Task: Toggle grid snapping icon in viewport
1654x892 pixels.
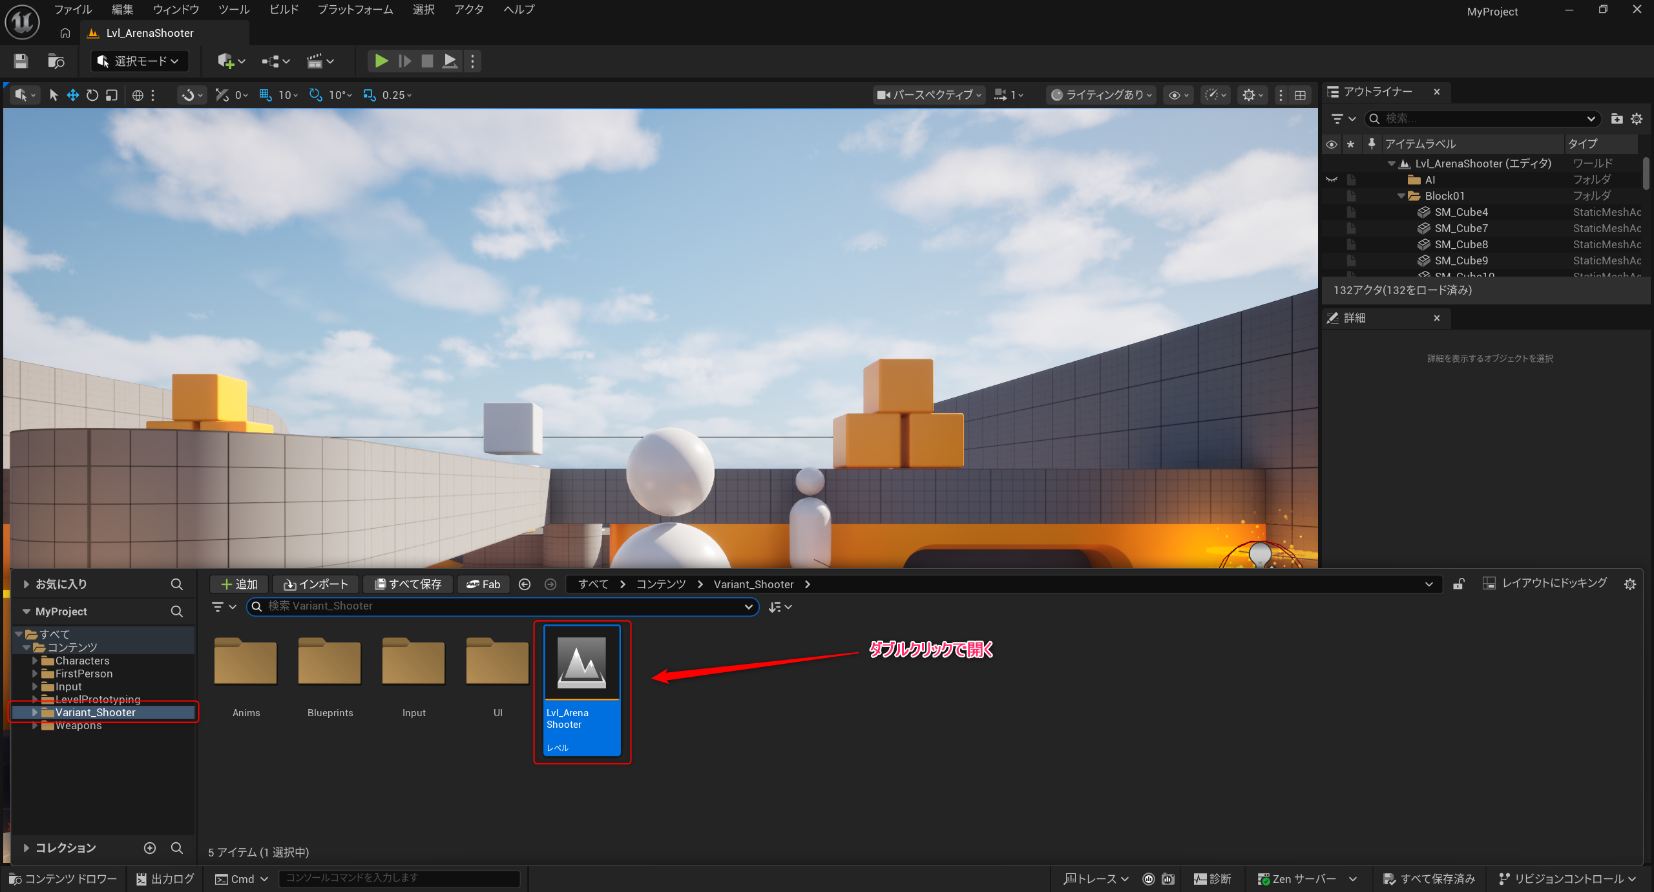Action: (265, 95)
